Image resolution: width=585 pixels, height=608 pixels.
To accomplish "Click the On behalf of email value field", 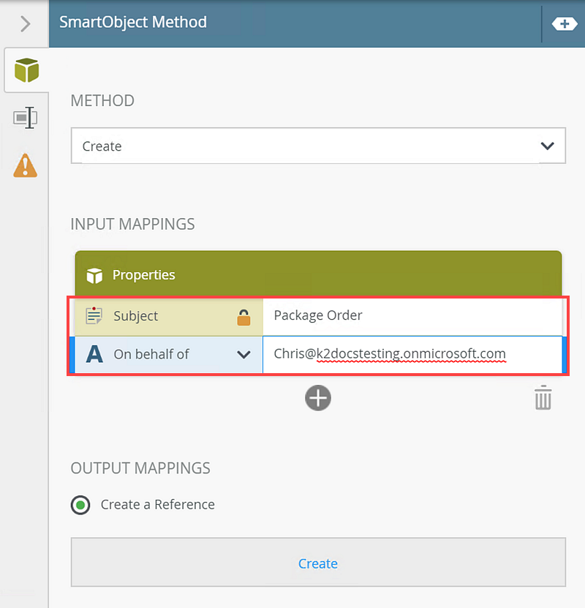I will (x=410, y=355).
